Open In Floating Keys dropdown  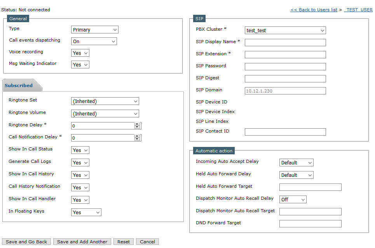[x=86, y=212]
